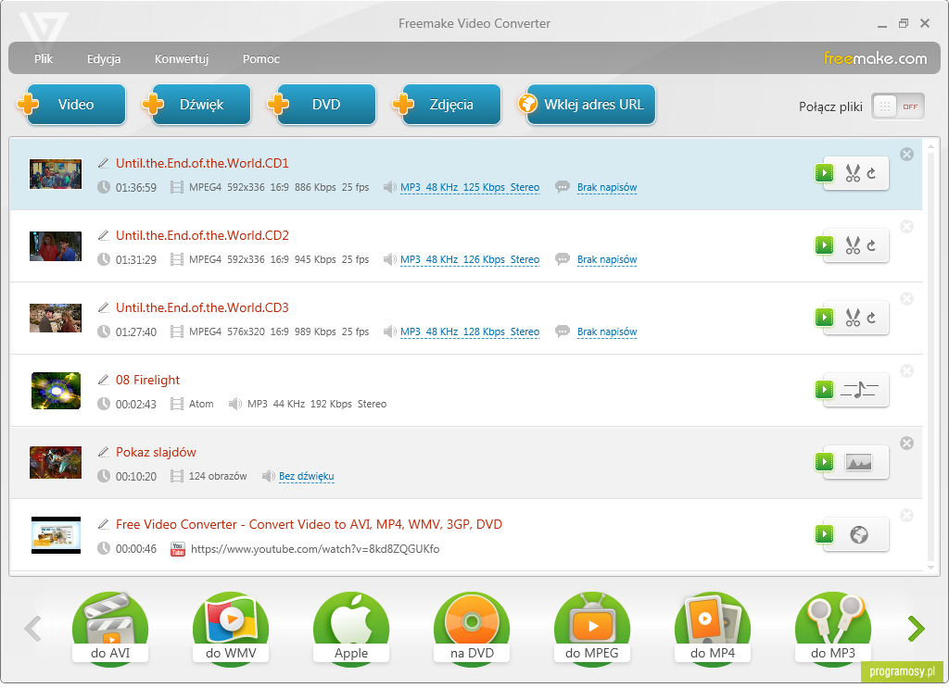Open the Edycja menu
949x688 pixels.
click(104, 58)
